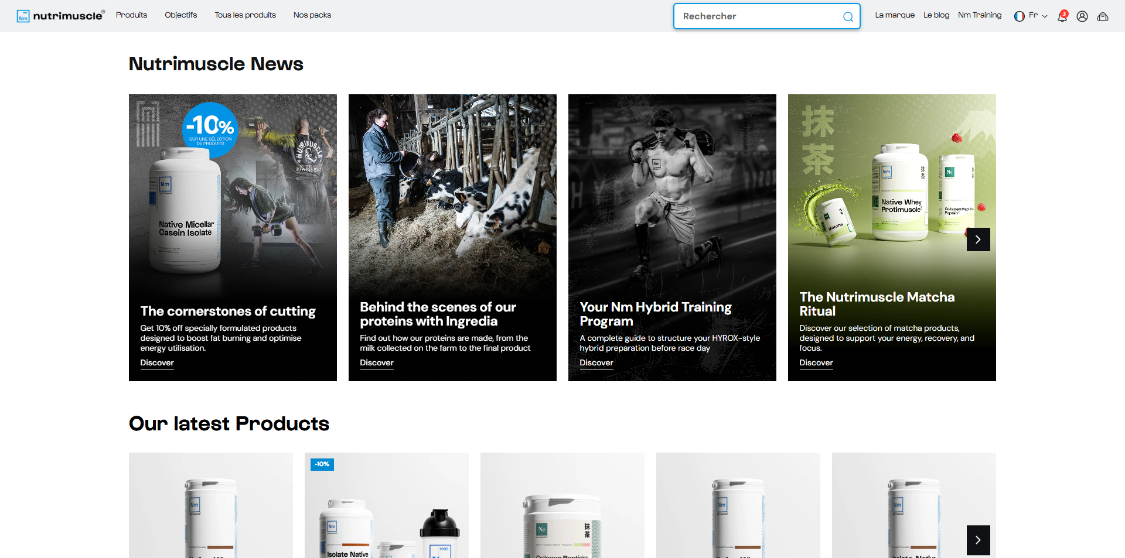The width and height of the screenshot is (1125, 558).
Task: Click Discover under The Nutrimuscle Matcha Ritual
Action: click(x=816, y=363)
